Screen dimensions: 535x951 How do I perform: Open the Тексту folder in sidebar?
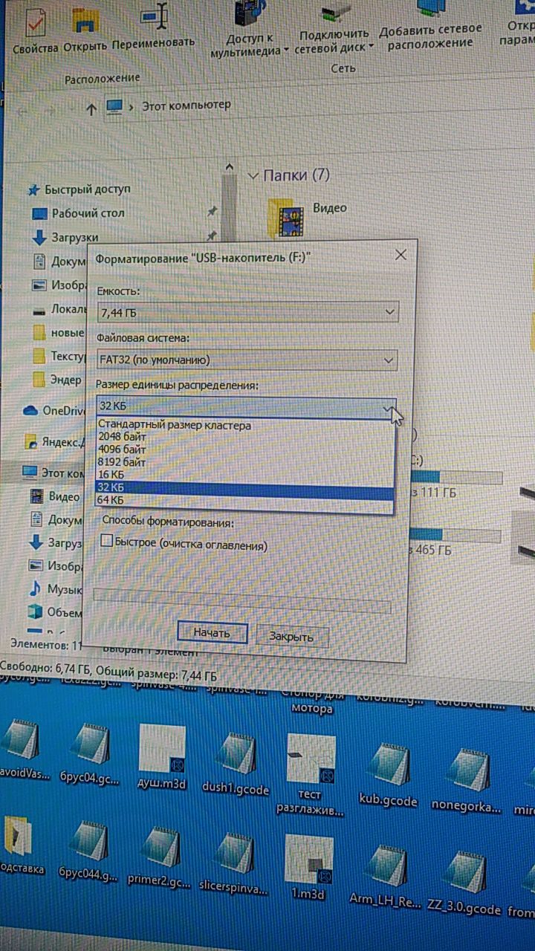[x=59, y=356]
